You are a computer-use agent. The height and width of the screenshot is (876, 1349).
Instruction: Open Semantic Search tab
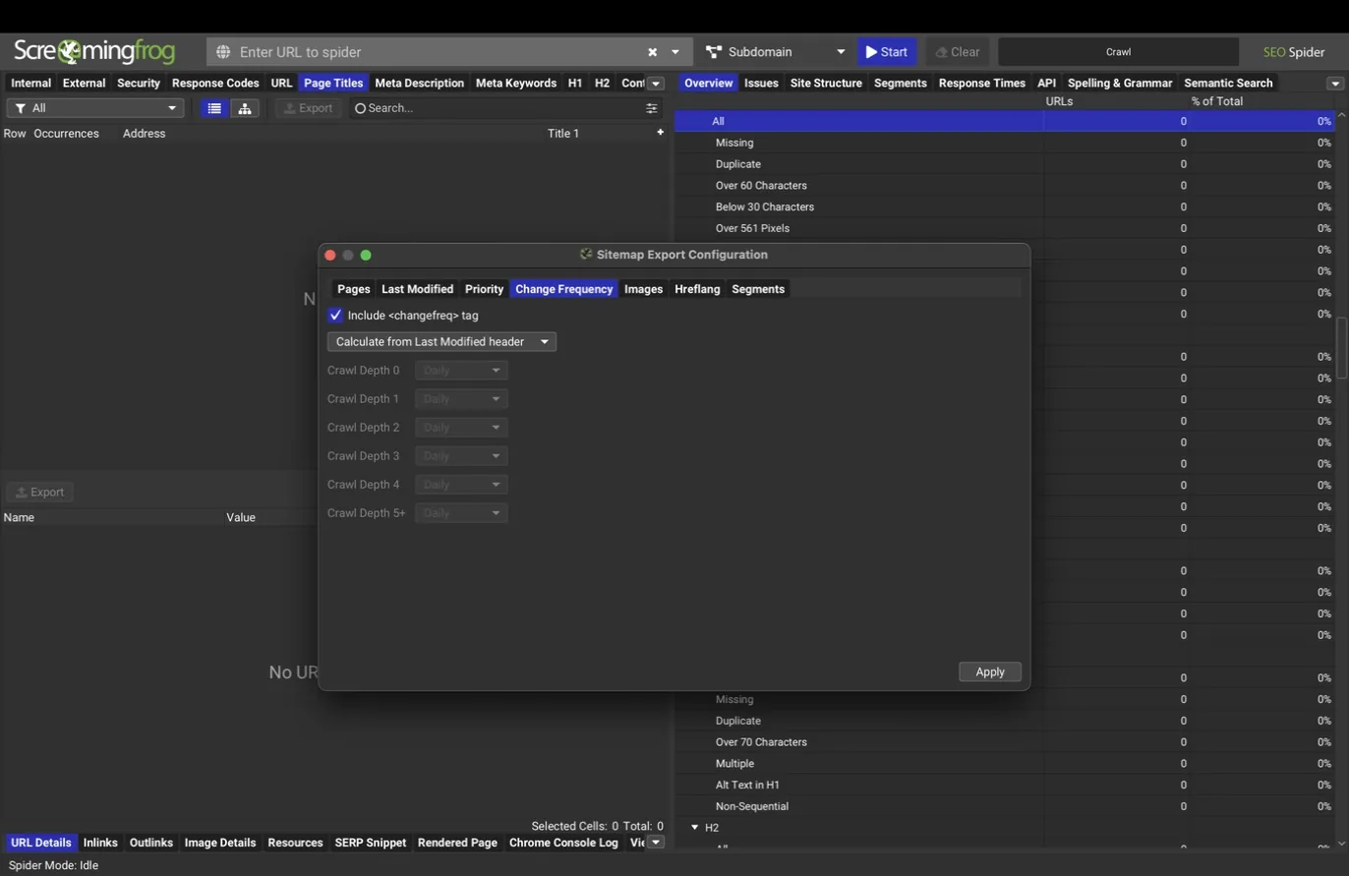point(1228,84)
